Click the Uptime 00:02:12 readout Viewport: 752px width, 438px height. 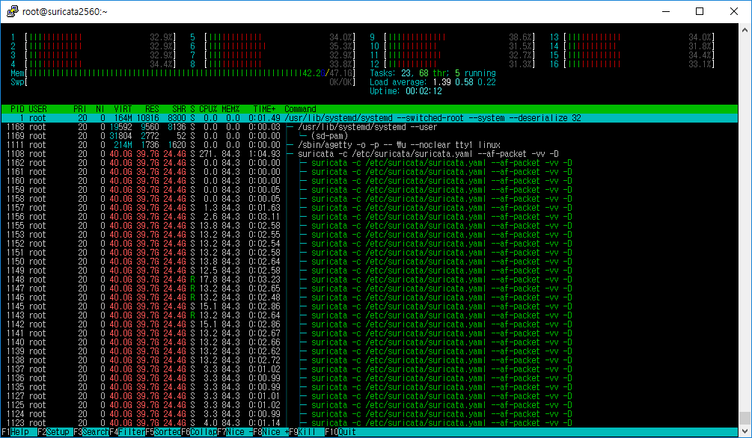[406, 91]
